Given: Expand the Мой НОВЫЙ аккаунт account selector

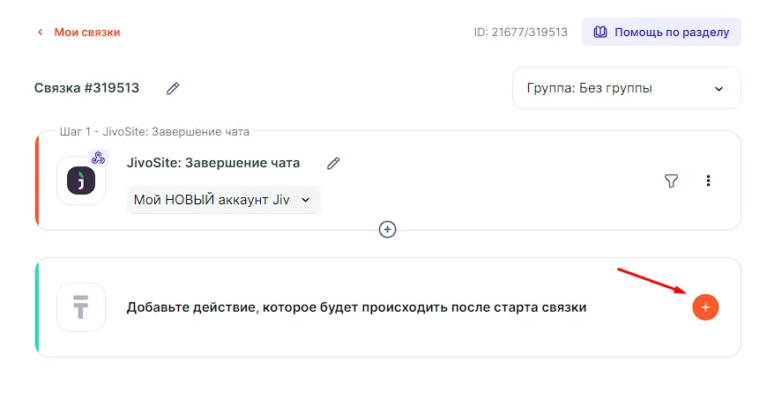Looking at the screenshot, I should pyautogui.click(x=223, y=200).
